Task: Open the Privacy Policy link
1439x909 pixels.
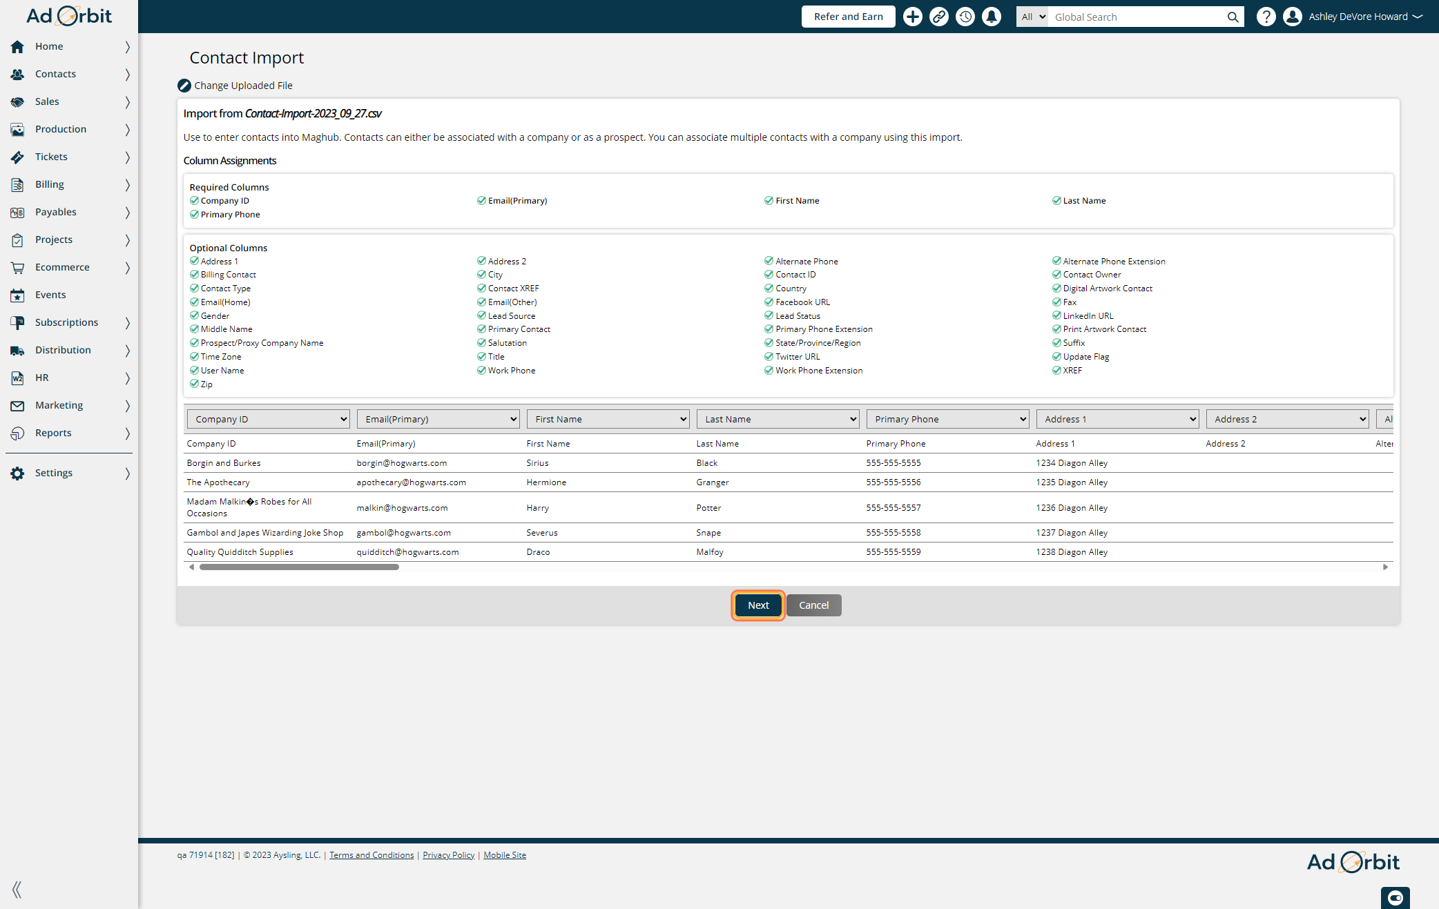Action: click(449, 855)
